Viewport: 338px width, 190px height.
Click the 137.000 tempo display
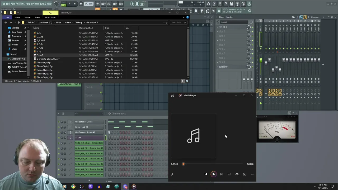point(88,4)
